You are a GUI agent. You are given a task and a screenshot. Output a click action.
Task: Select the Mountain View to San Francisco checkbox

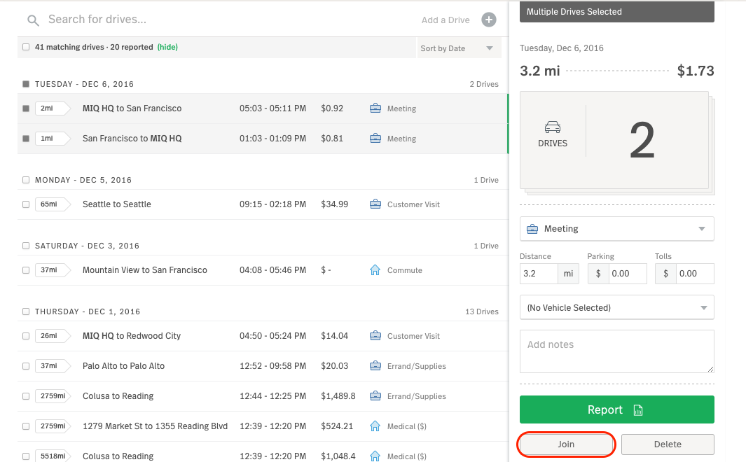(x=26, y=270)
